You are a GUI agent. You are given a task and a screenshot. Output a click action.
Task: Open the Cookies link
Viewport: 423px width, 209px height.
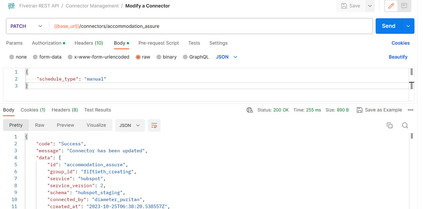(400, 43)
